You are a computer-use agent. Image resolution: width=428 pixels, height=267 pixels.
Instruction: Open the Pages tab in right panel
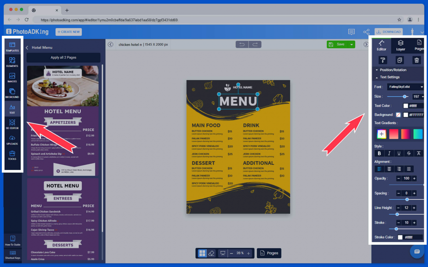(419, 45)
